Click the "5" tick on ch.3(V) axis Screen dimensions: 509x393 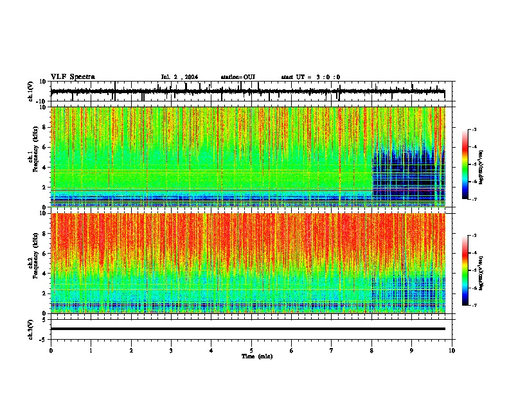click(45, 319)
